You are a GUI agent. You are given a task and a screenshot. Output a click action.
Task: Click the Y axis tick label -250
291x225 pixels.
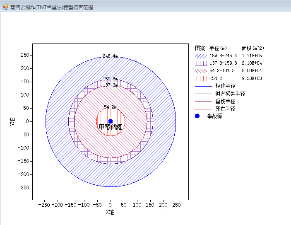[x=23, y=188]
